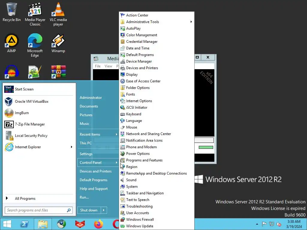Open the Shut down options arrow
This screenshot has height=230, width=307.
104,210
